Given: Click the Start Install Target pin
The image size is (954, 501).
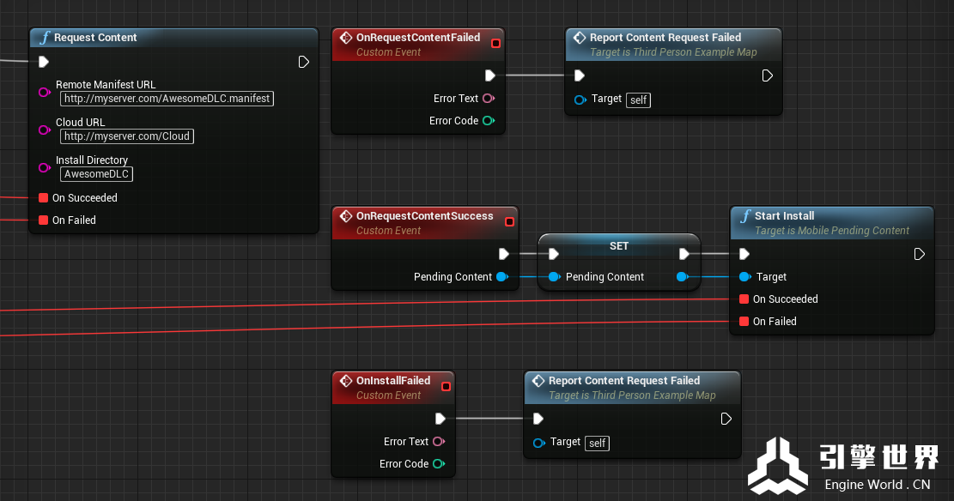Looking at the screenshot, I should click(744, 277).
